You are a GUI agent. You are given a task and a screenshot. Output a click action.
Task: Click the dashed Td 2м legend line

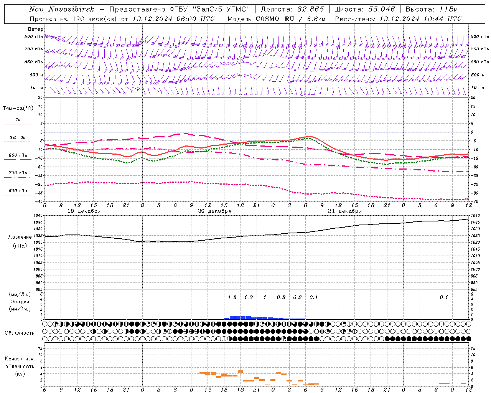(18, 142)
